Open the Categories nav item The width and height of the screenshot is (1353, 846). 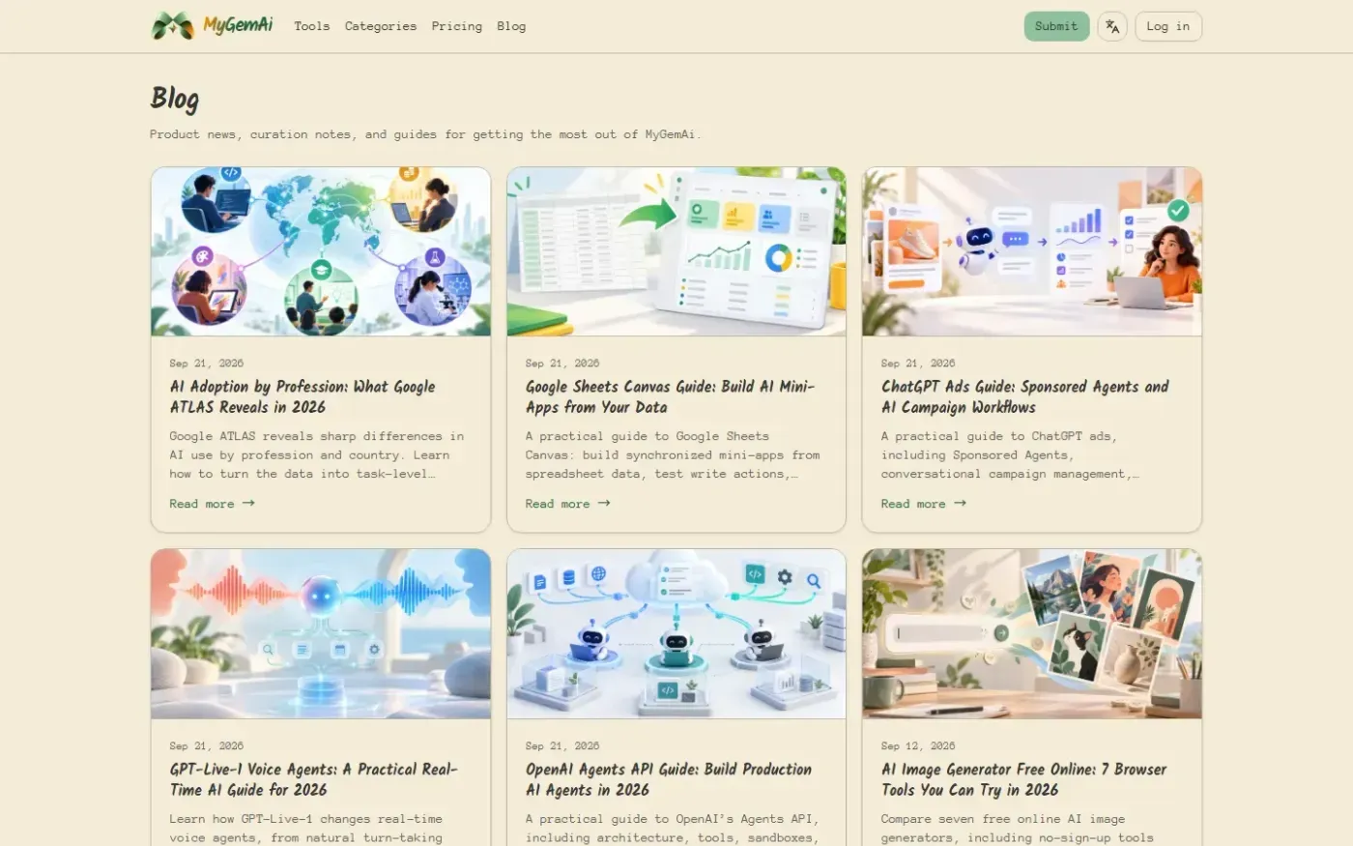pos(381,26)
